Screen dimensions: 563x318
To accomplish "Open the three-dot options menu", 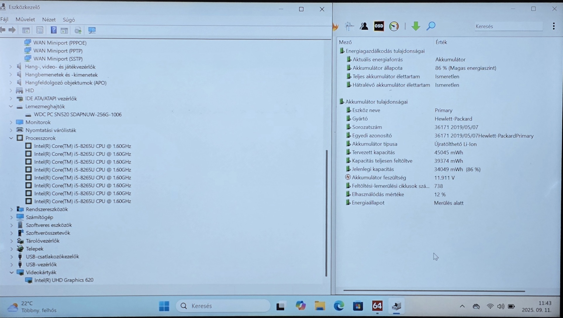I will 554,26.
